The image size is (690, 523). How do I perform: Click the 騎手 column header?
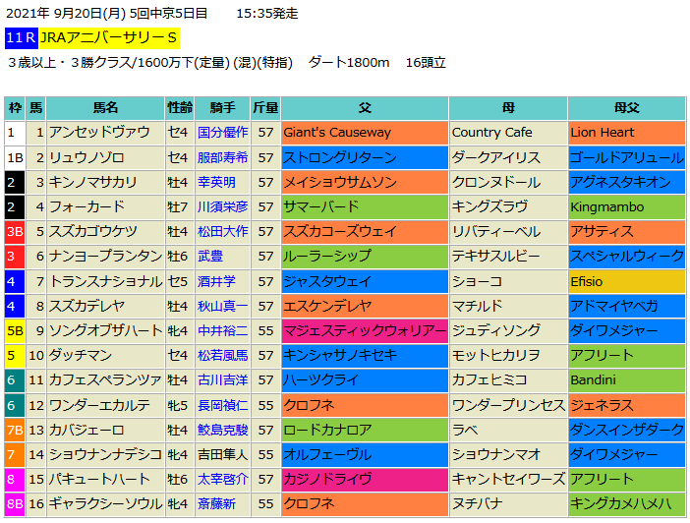223,108
